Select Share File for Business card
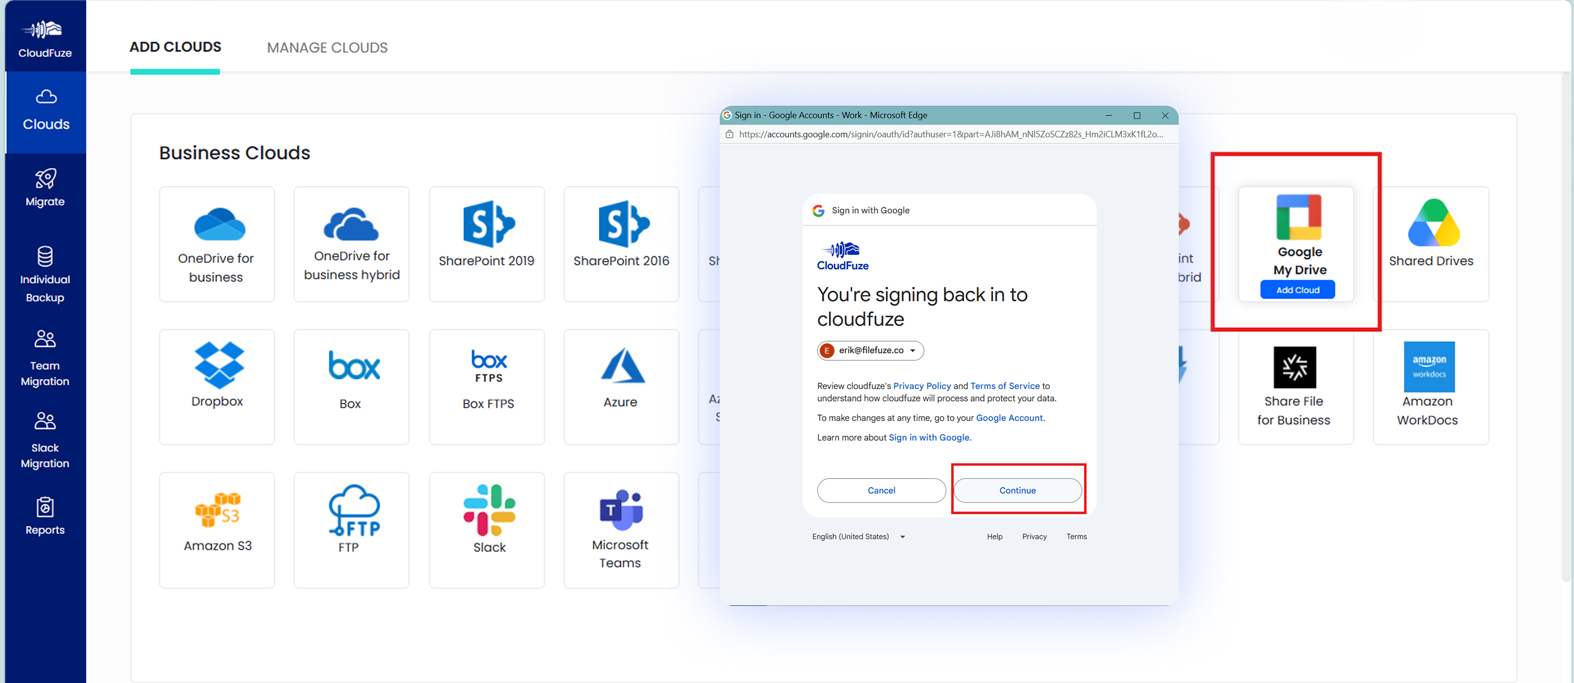 coord(1296,387)
